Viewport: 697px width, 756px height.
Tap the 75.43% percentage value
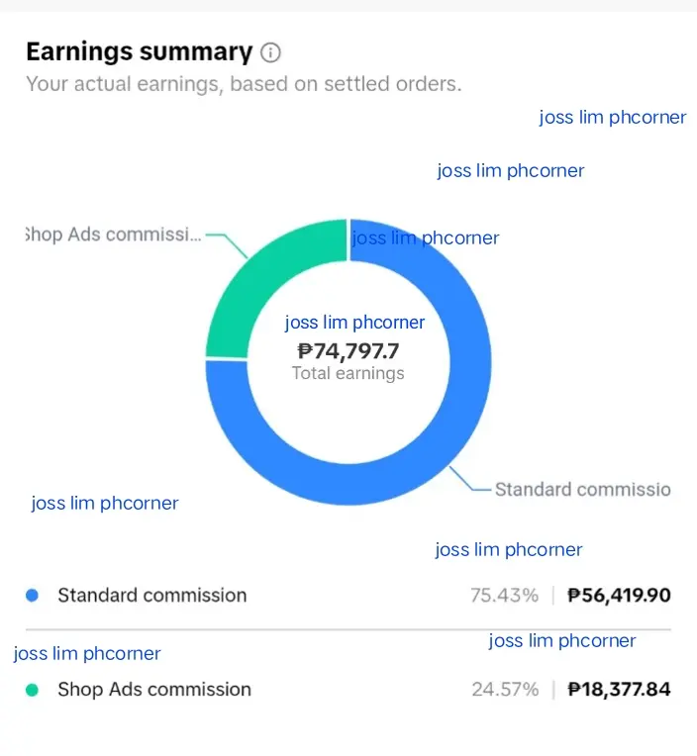(505, 596)
